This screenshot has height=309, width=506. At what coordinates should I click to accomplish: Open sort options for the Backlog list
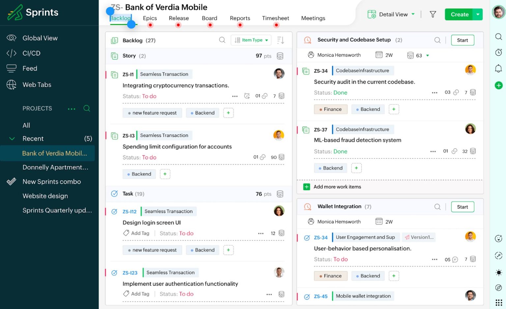(x=280, y=40)
